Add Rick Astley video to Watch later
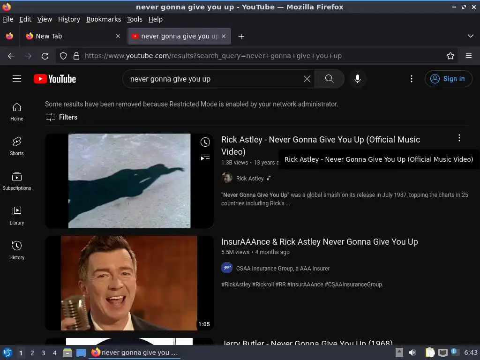 [205, 142]
